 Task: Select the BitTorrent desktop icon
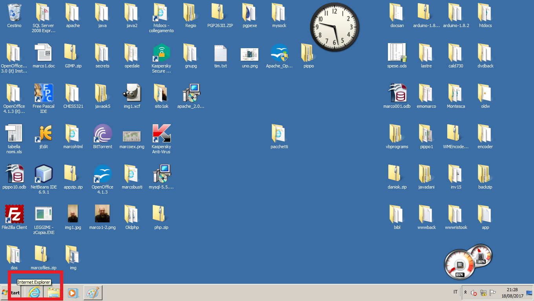[x=102, y=133]
